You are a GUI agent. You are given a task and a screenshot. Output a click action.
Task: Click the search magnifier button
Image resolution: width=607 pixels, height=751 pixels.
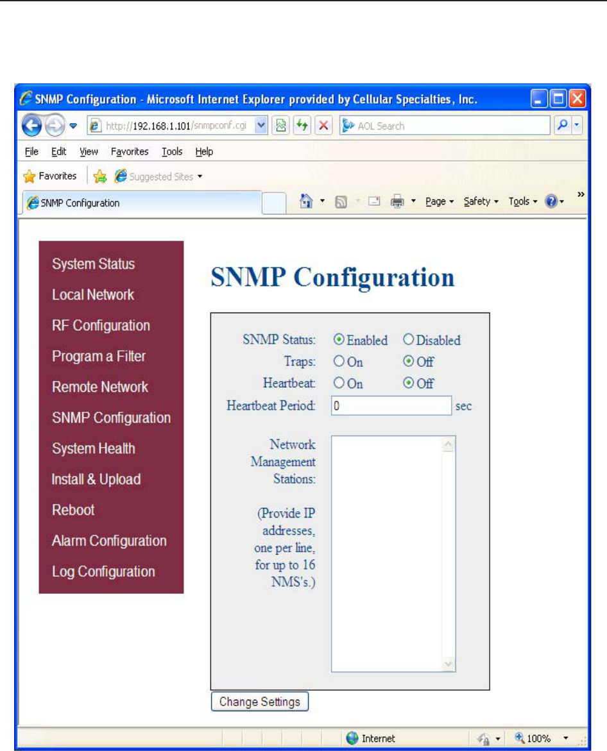(x=563, y=126)
